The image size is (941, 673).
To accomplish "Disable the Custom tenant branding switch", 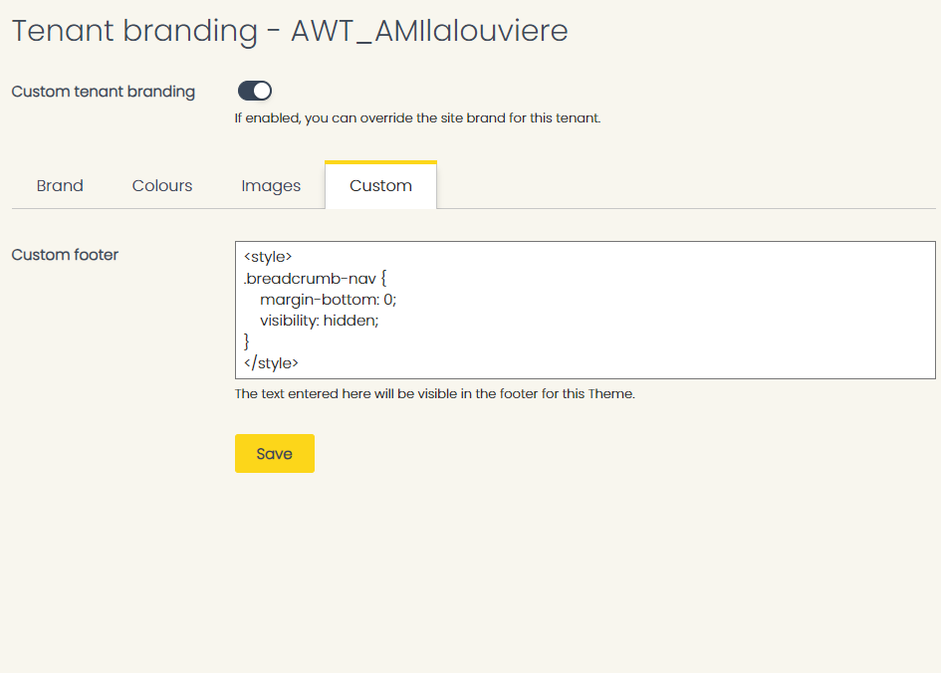I will click(255, 92).
